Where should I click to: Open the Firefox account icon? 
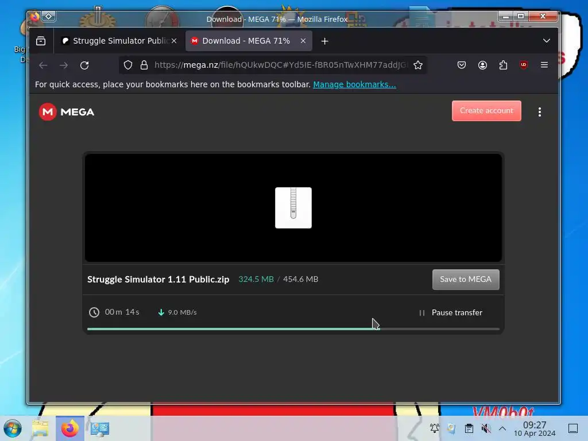click(x=482, y=65)
